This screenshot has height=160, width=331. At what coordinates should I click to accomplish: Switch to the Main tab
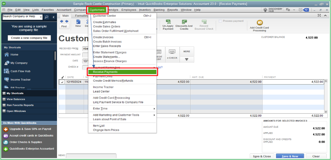point(66,16)
